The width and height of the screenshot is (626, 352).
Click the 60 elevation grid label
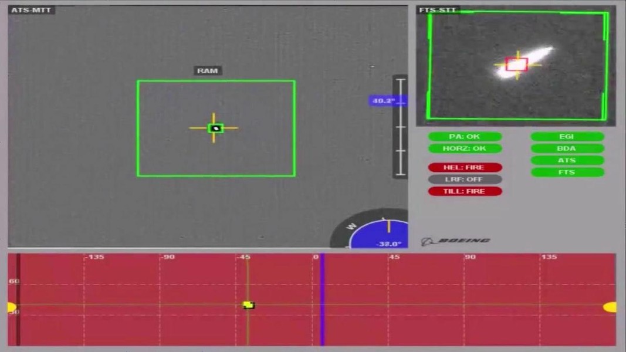coord(14,282)
